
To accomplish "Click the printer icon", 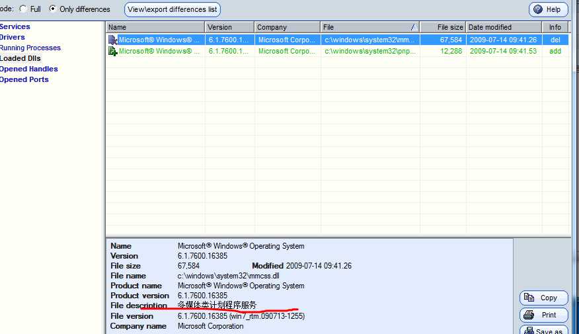I will pos(529,315).
